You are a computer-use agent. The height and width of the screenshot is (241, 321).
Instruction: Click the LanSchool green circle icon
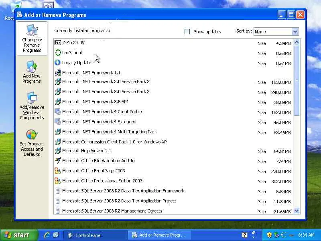58,53
